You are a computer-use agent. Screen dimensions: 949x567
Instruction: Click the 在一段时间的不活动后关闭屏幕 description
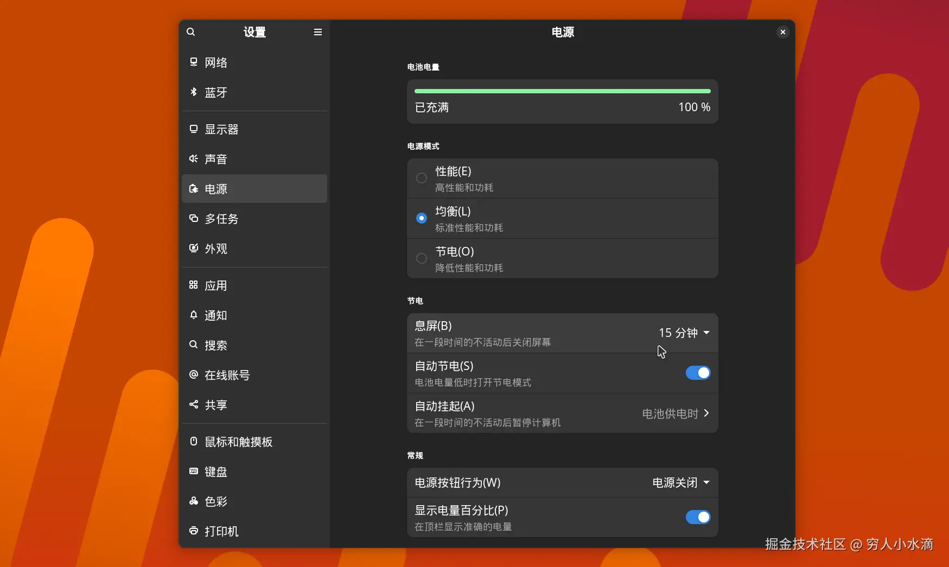[483, 342]
